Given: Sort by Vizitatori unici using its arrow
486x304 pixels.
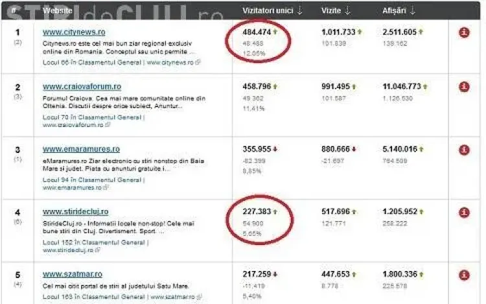Looking at the screenshot, I should [x=299, y=11].
